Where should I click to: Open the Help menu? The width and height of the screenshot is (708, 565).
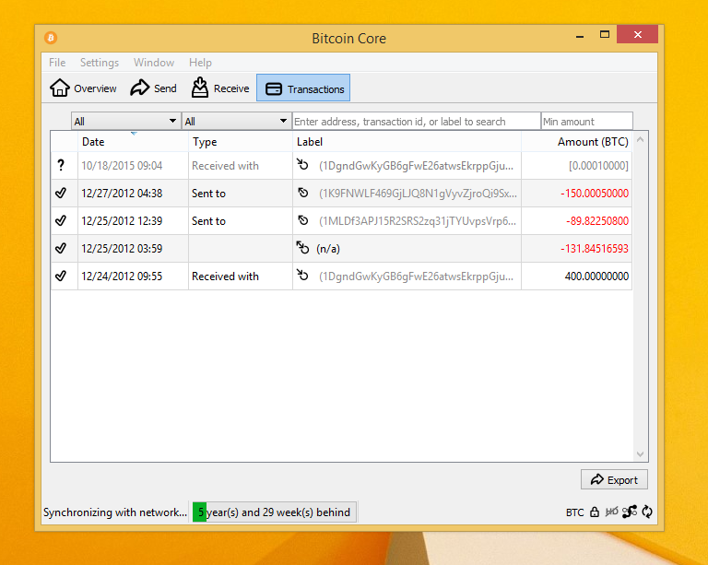coord(200,63)
